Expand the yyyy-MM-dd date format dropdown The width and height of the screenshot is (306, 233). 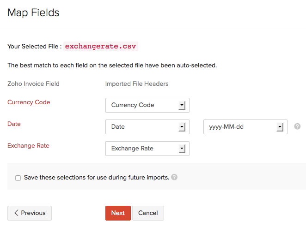[245, 127]
